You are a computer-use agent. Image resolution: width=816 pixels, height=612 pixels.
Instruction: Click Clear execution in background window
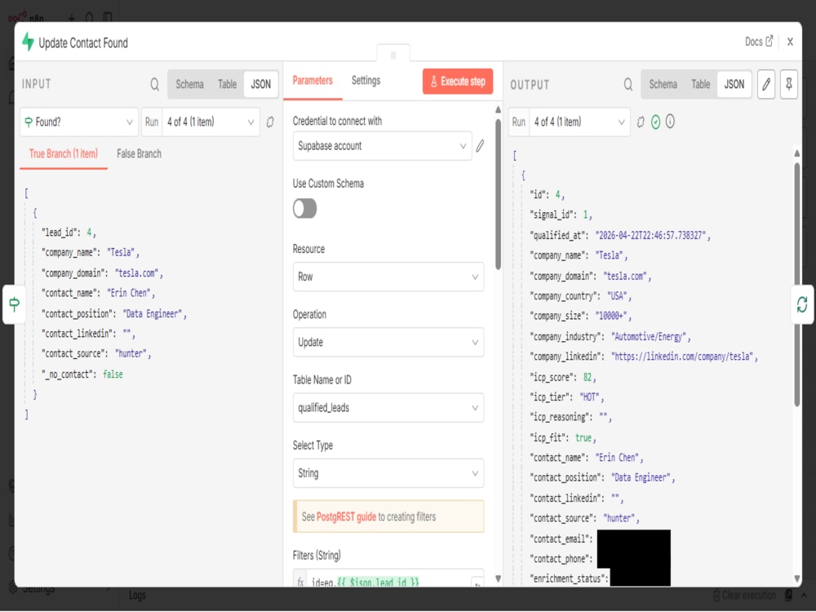click(744, 596)
